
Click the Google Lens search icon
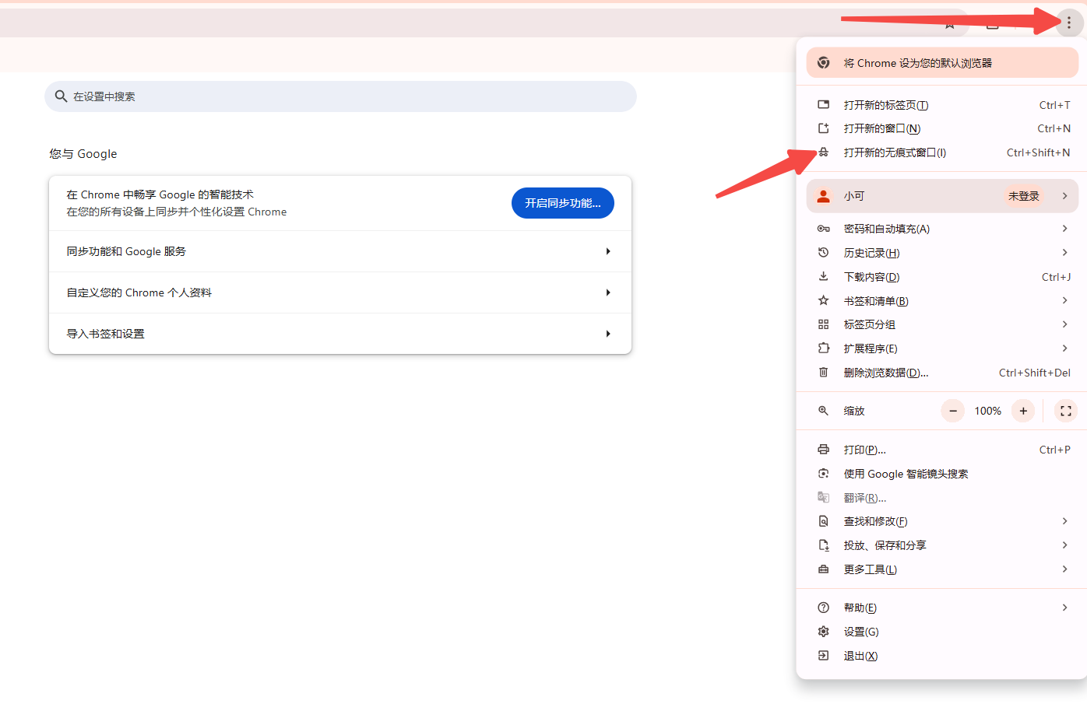click(823, 474)
